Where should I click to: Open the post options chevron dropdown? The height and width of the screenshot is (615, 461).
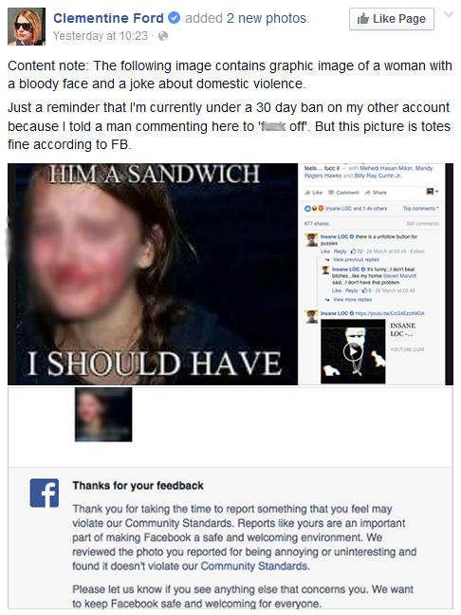coord(448,15)
